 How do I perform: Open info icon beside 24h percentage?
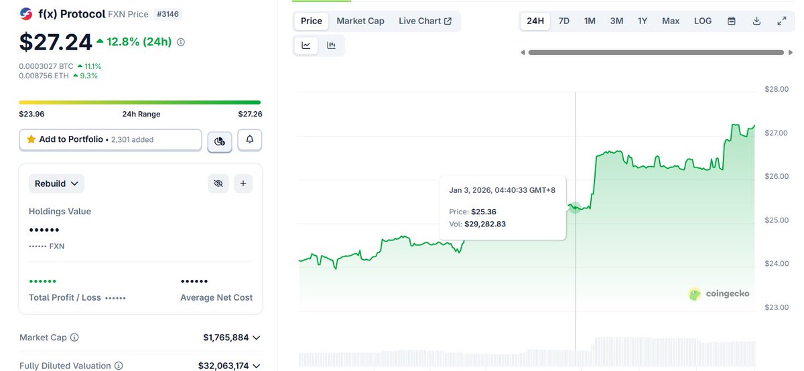click(181, 42)
